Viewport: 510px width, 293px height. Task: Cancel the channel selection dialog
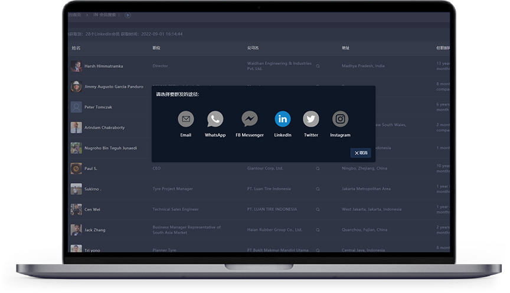click(x=361, y=153)
